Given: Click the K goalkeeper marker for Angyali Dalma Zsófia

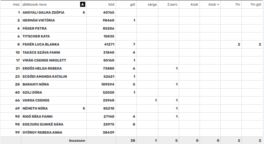Looking at the screenshot, I should [84, 12].
